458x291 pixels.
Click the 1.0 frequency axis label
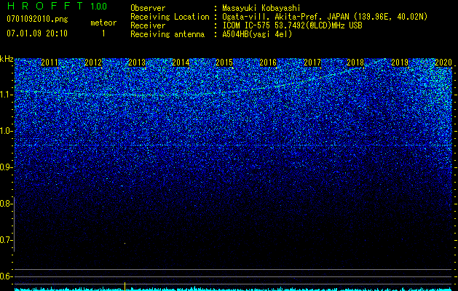(6, 131)
